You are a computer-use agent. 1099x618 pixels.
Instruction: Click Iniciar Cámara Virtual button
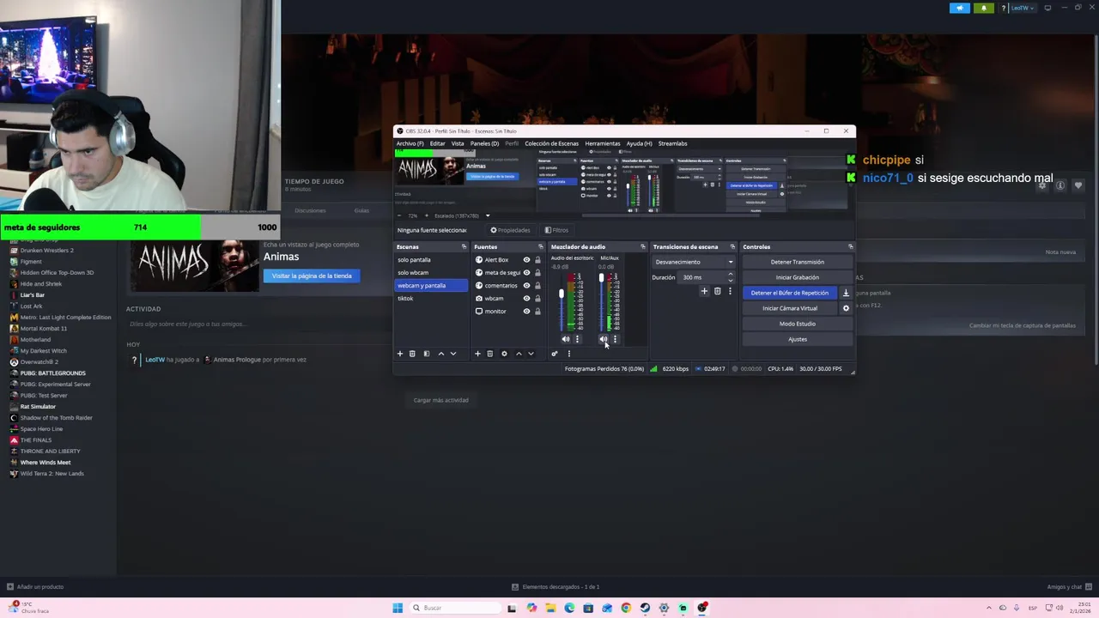[x=789, y=308]
